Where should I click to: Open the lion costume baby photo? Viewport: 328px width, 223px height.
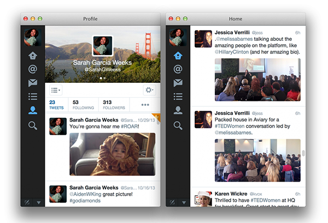(x=112, y=154)
